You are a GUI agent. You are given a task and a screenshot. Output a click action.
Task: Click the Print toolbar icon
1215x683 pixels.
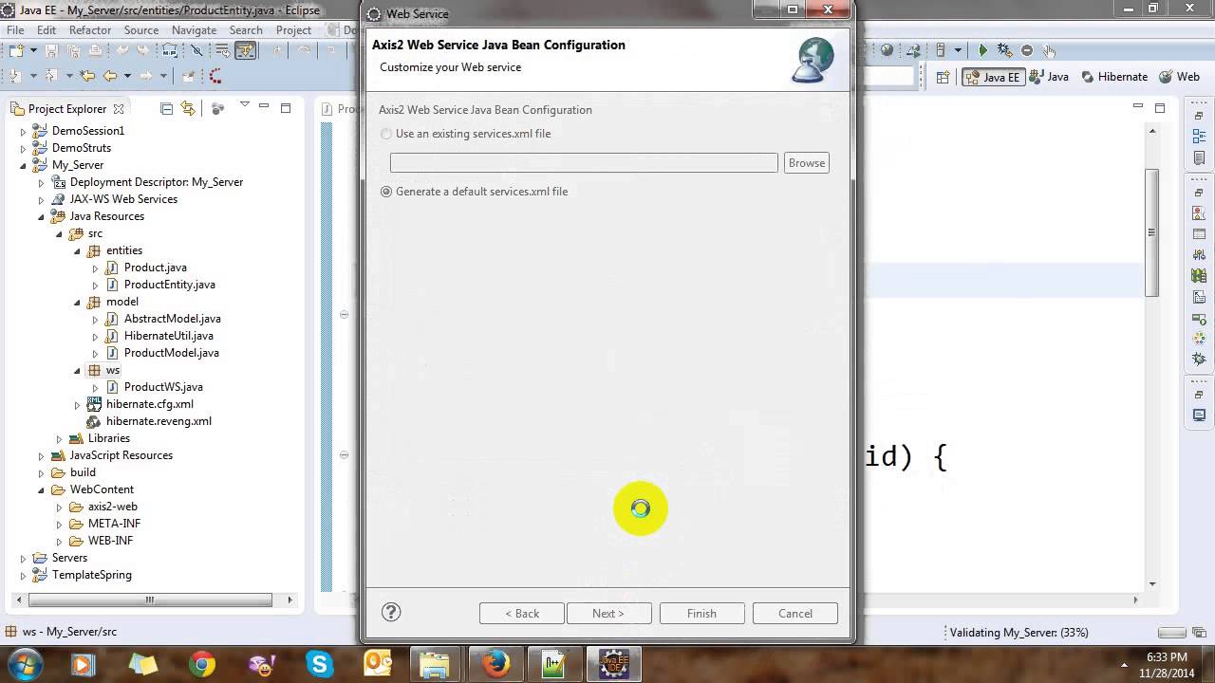coord(95,50)
